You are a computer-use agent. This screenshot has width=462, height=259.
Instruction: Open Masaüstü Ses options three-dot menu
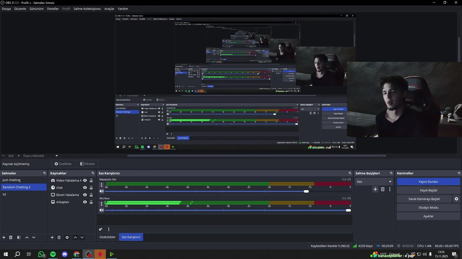point(101,185)
